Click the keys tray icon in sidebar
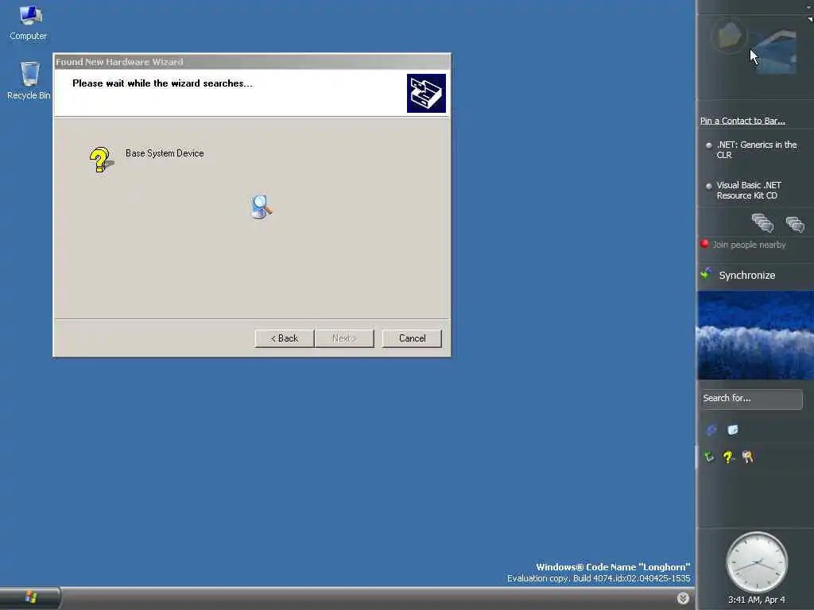This screenshot has height=610, width=814. (x=747, y=457)
